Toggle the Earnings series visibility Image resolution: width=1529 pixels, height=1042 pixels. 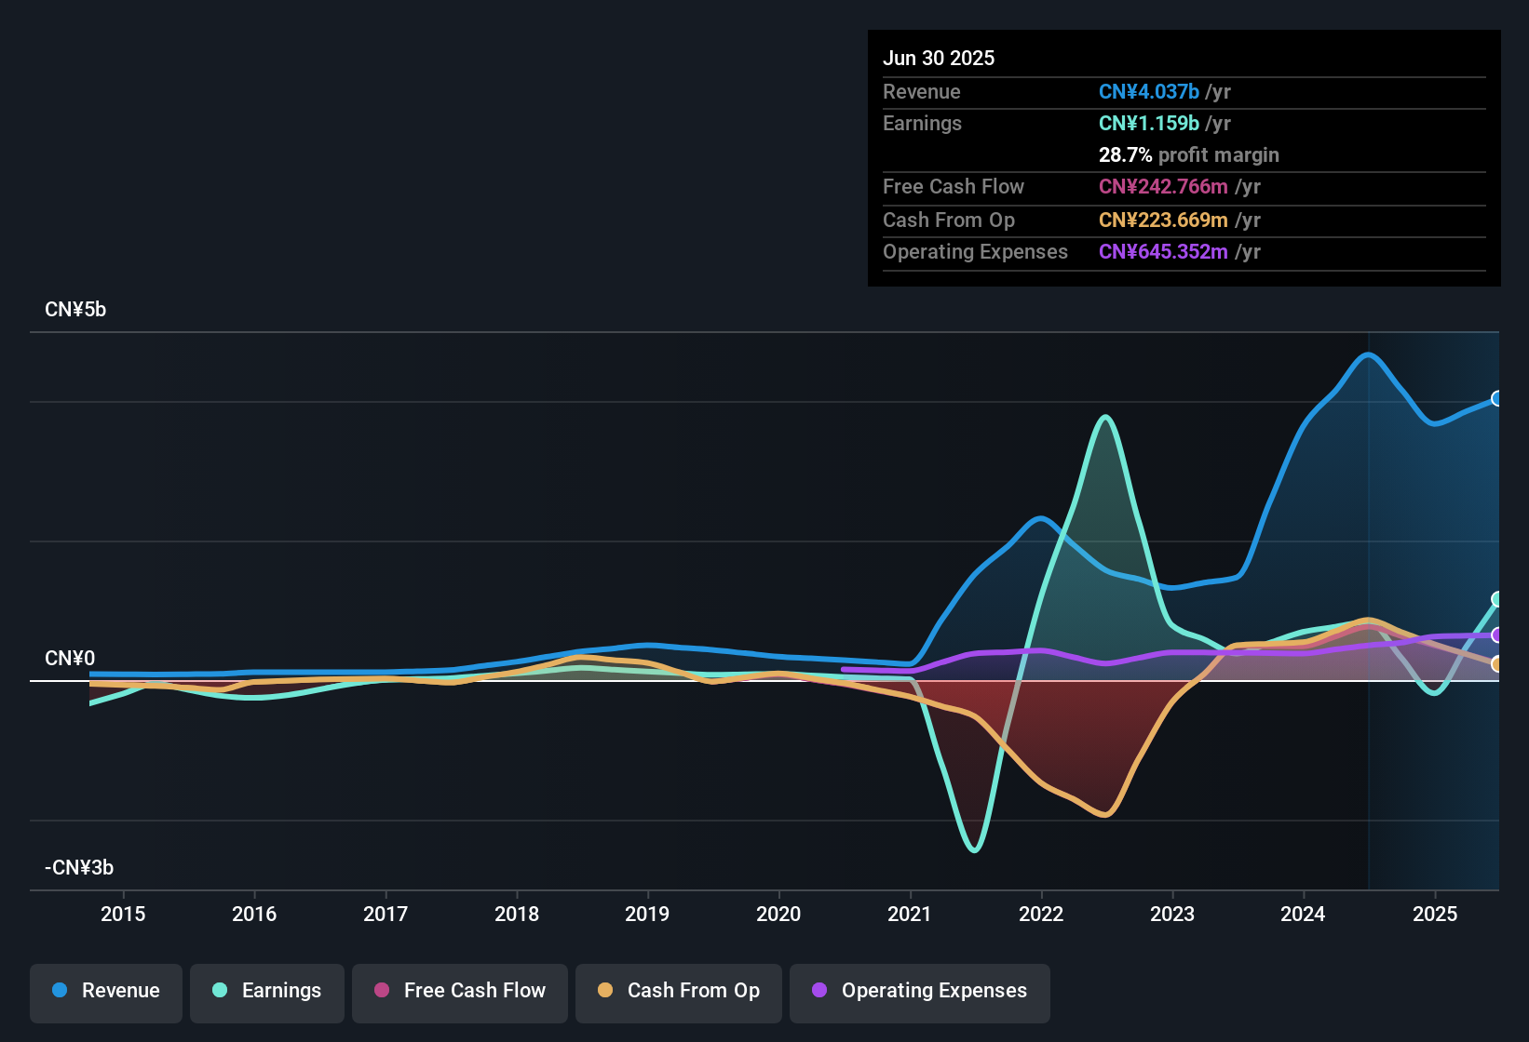pos(267,991)
